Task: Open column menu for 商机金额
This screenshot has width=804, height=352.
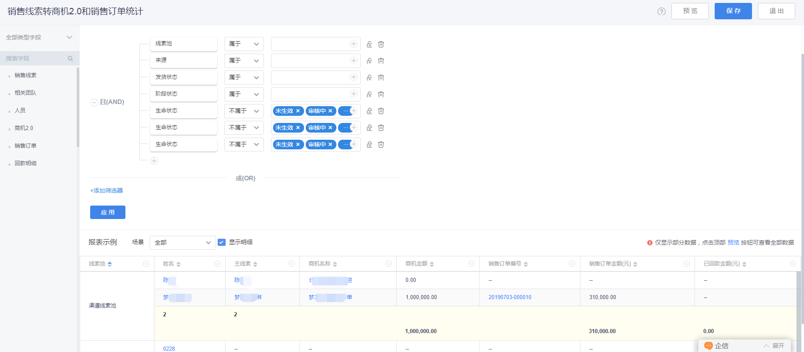Action: (471, 263)
